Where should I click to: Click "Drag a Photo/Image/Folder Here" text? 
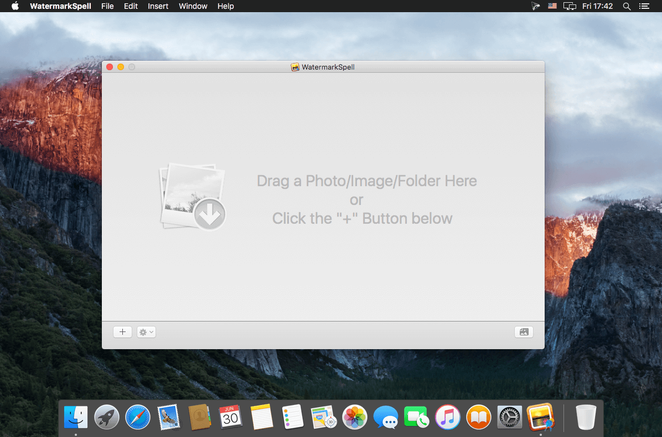[366, 181]
